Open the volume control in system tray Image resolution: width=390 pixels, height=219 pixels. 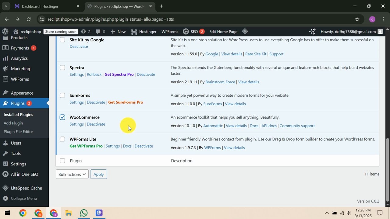[349, 213]
